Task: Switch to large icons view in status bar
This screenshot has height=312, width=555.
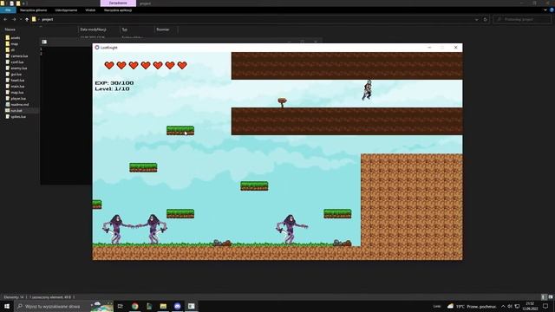Action: (551, 297)
